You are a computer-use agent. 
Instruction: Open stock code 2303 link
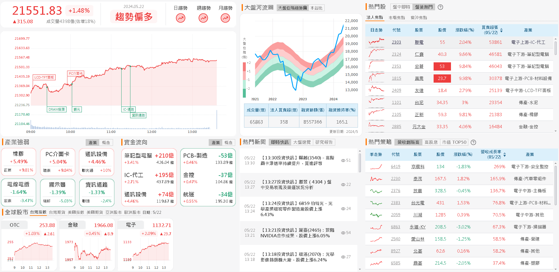(397, 42)
